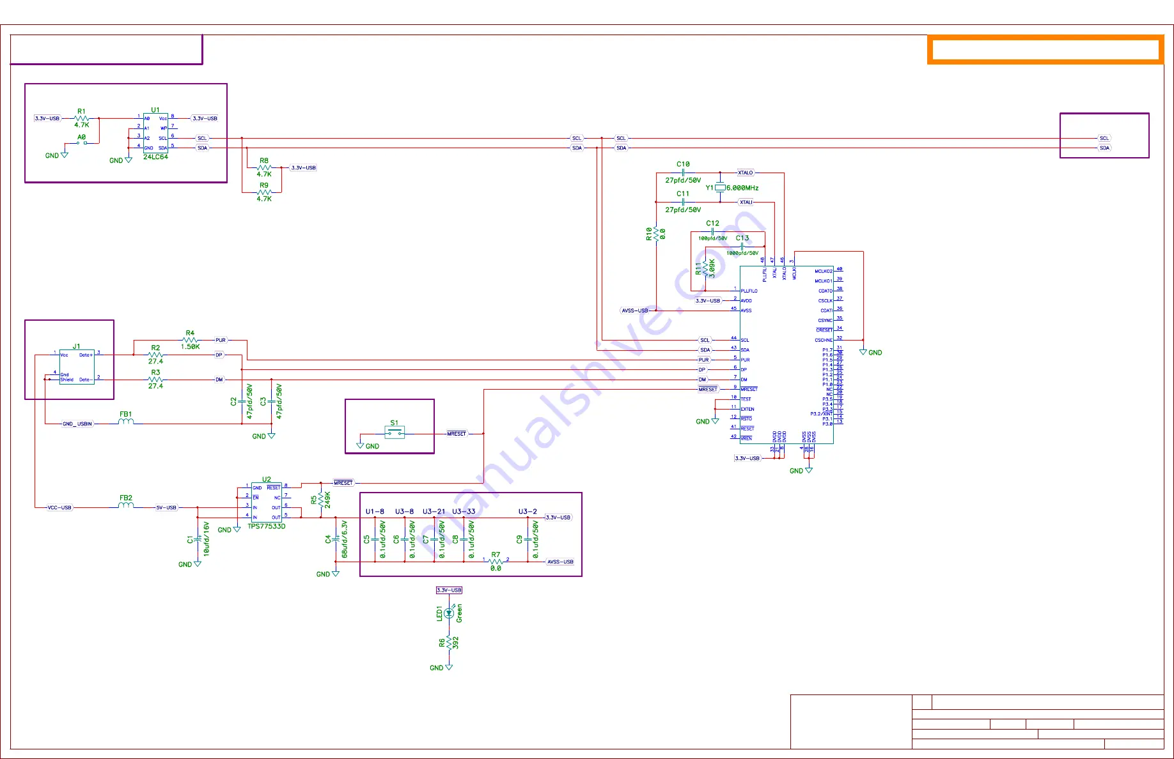Image resolution: width=1174 pixels, height=759 pixels.
Task: Click the C4 polarized capacitor symbol
Action: (336, 539)
